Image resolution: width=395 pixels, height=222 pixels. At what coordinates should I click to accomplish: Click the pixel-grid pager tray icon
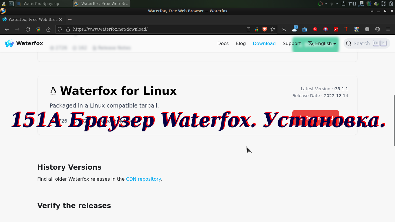point(384,4)
